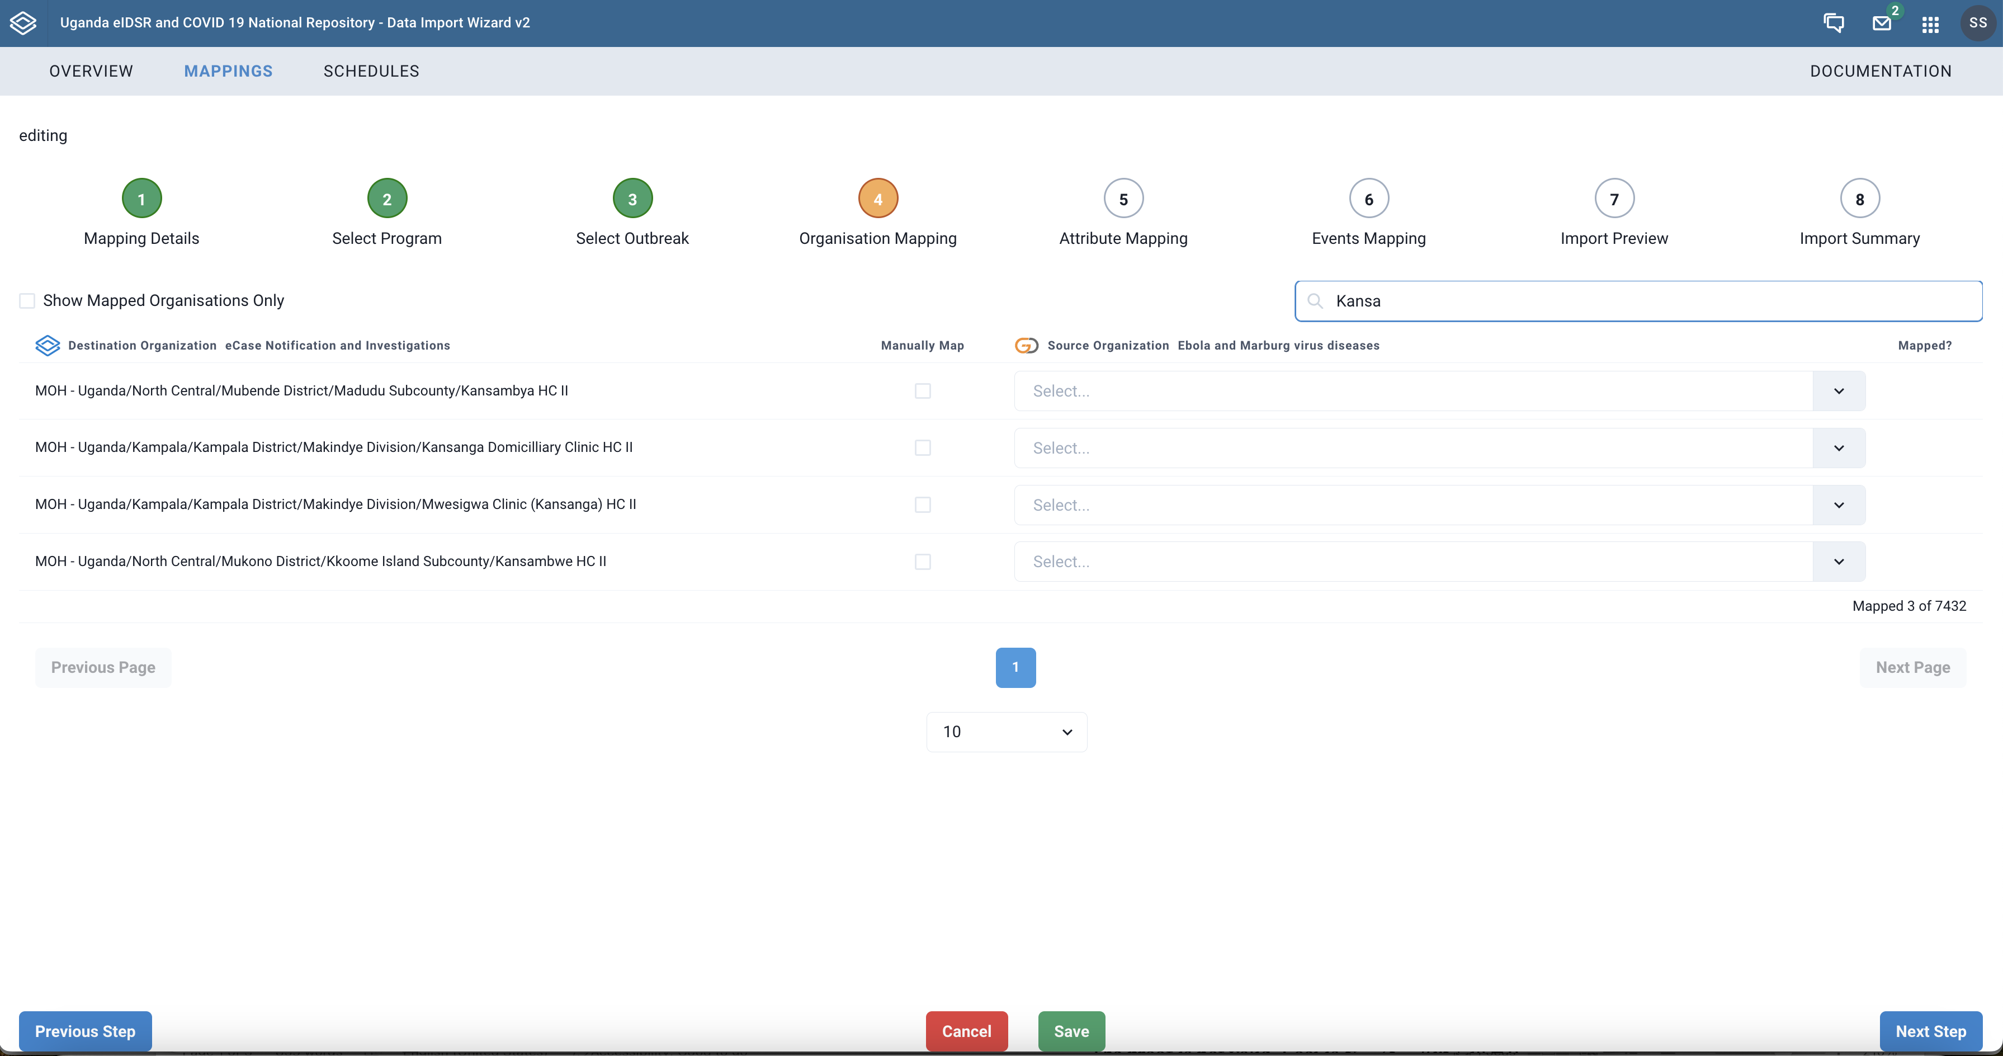Click the green Save button
Screen dimensions: 2003x1056
tap(1071, 1031)
